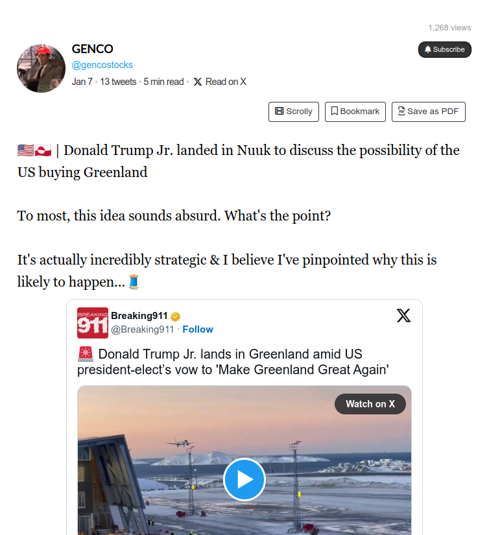489x535 pixels.
Task: Click the Breaking911 logo avatar
Action: click(x=92, y=322)
